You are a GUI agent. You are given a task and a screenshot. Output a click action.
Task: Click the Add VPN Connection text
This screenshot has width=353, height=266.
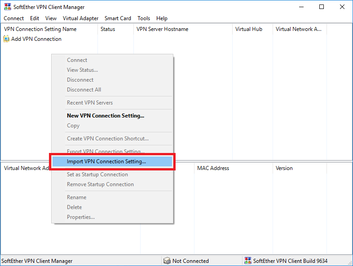point(36,39)
